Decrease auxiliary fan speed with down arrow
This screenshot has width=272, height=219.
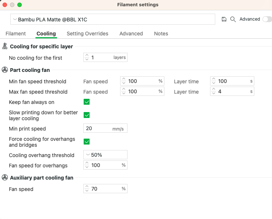pos(87,191)
